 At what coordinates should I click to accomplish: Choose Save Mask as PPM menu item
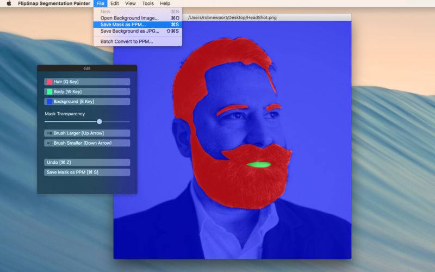tap(138, 24)
